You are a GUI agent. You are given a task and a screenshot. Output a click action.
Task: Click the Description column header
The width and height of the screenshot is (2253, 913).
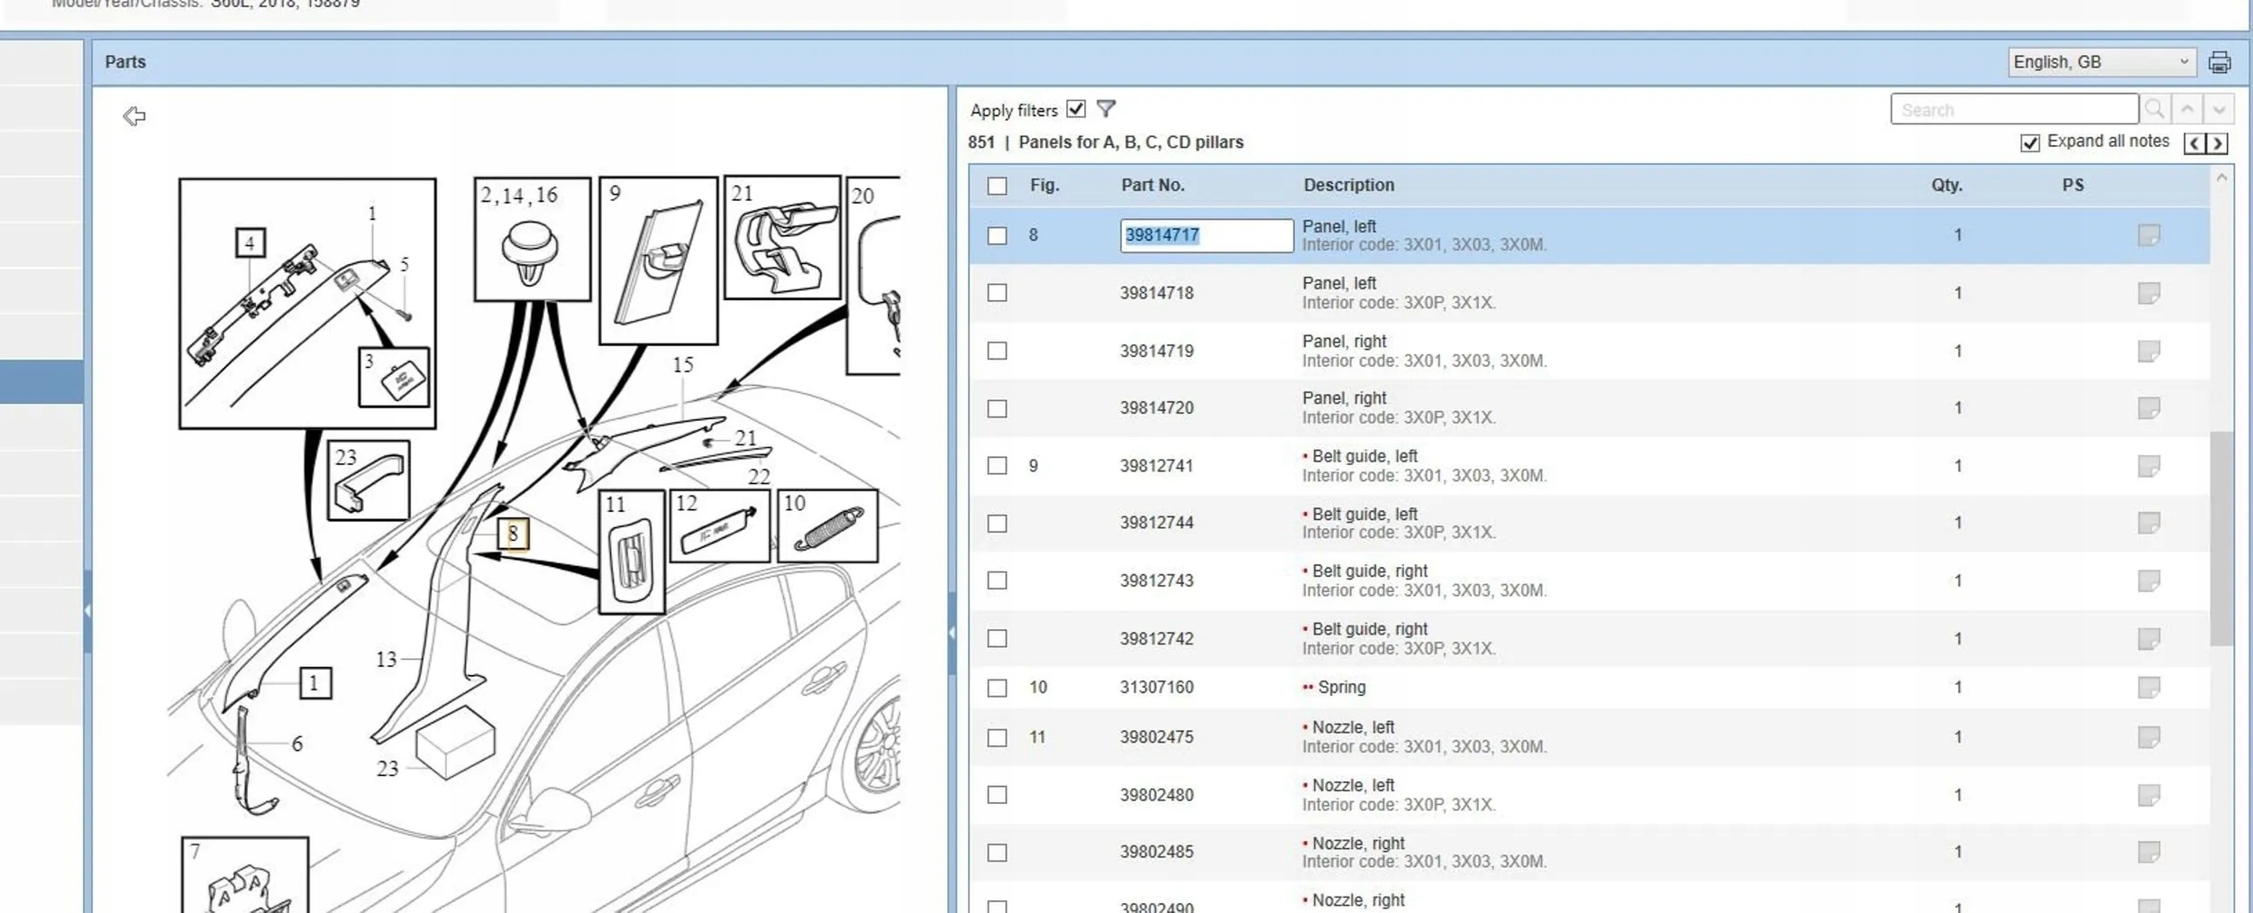point(1348,185)
